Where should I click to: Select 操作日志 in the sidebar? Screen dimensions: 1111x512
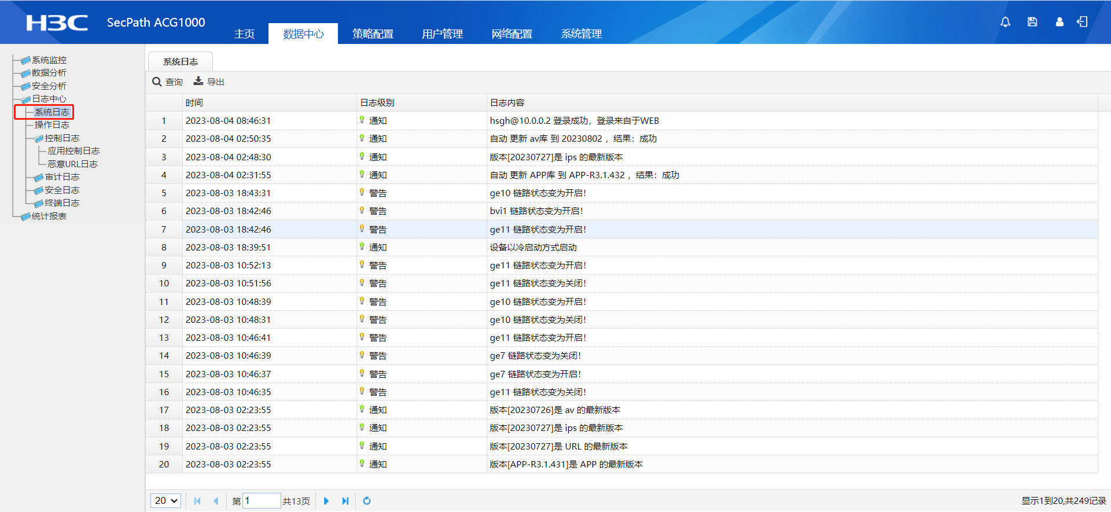(x=51, y=125)
